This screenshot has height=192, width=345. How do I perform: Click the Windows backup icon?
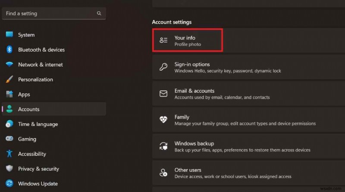coord(163,146)
